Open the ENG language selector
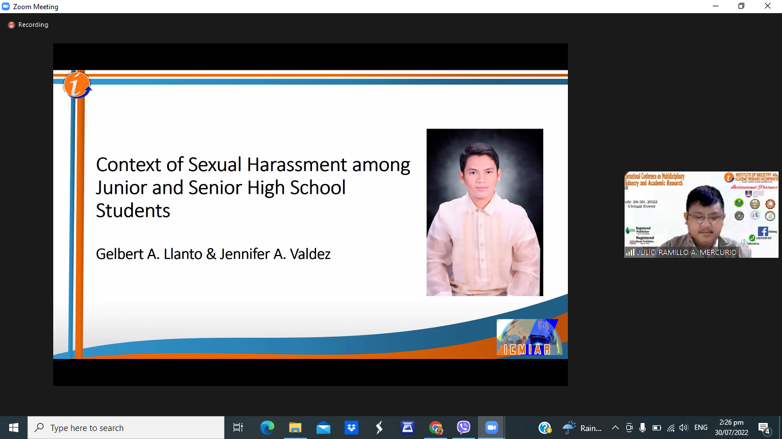Image resolution: width=782 pixels, height=439 pixels. point(701,428)
